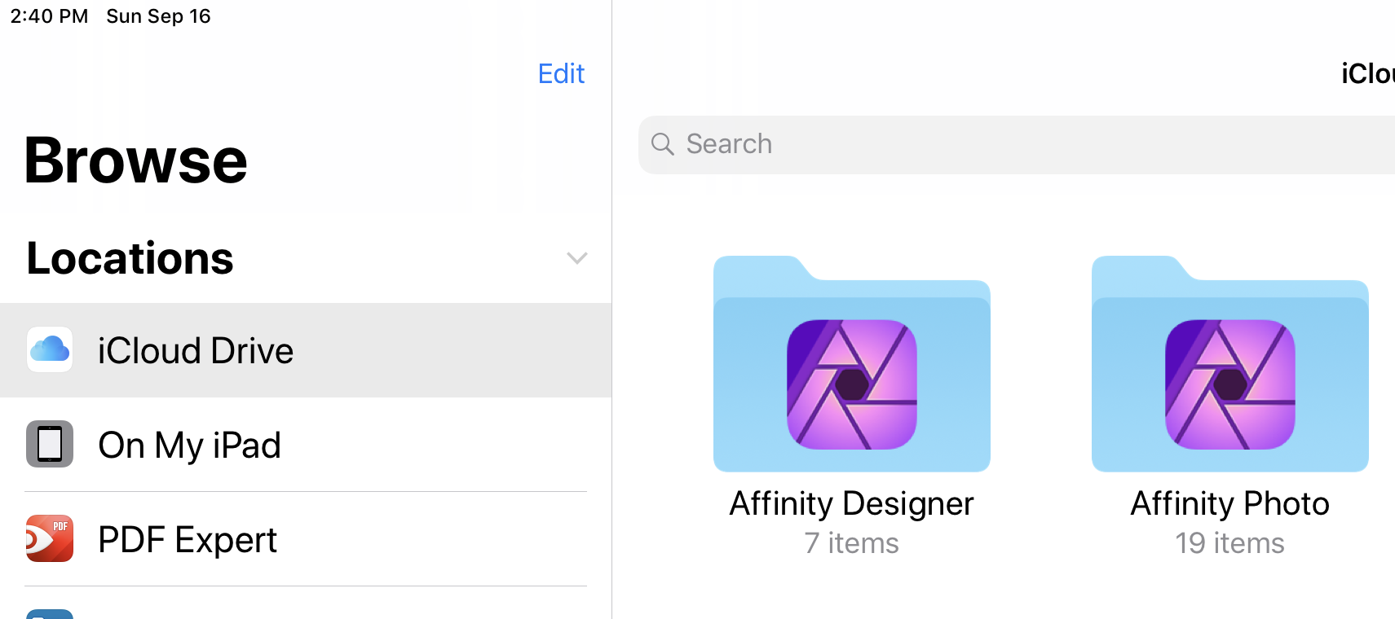Screen dimensions: 1395x619
Task: Click the iCloud Drive cloud icon
Action: coord(50,349)
